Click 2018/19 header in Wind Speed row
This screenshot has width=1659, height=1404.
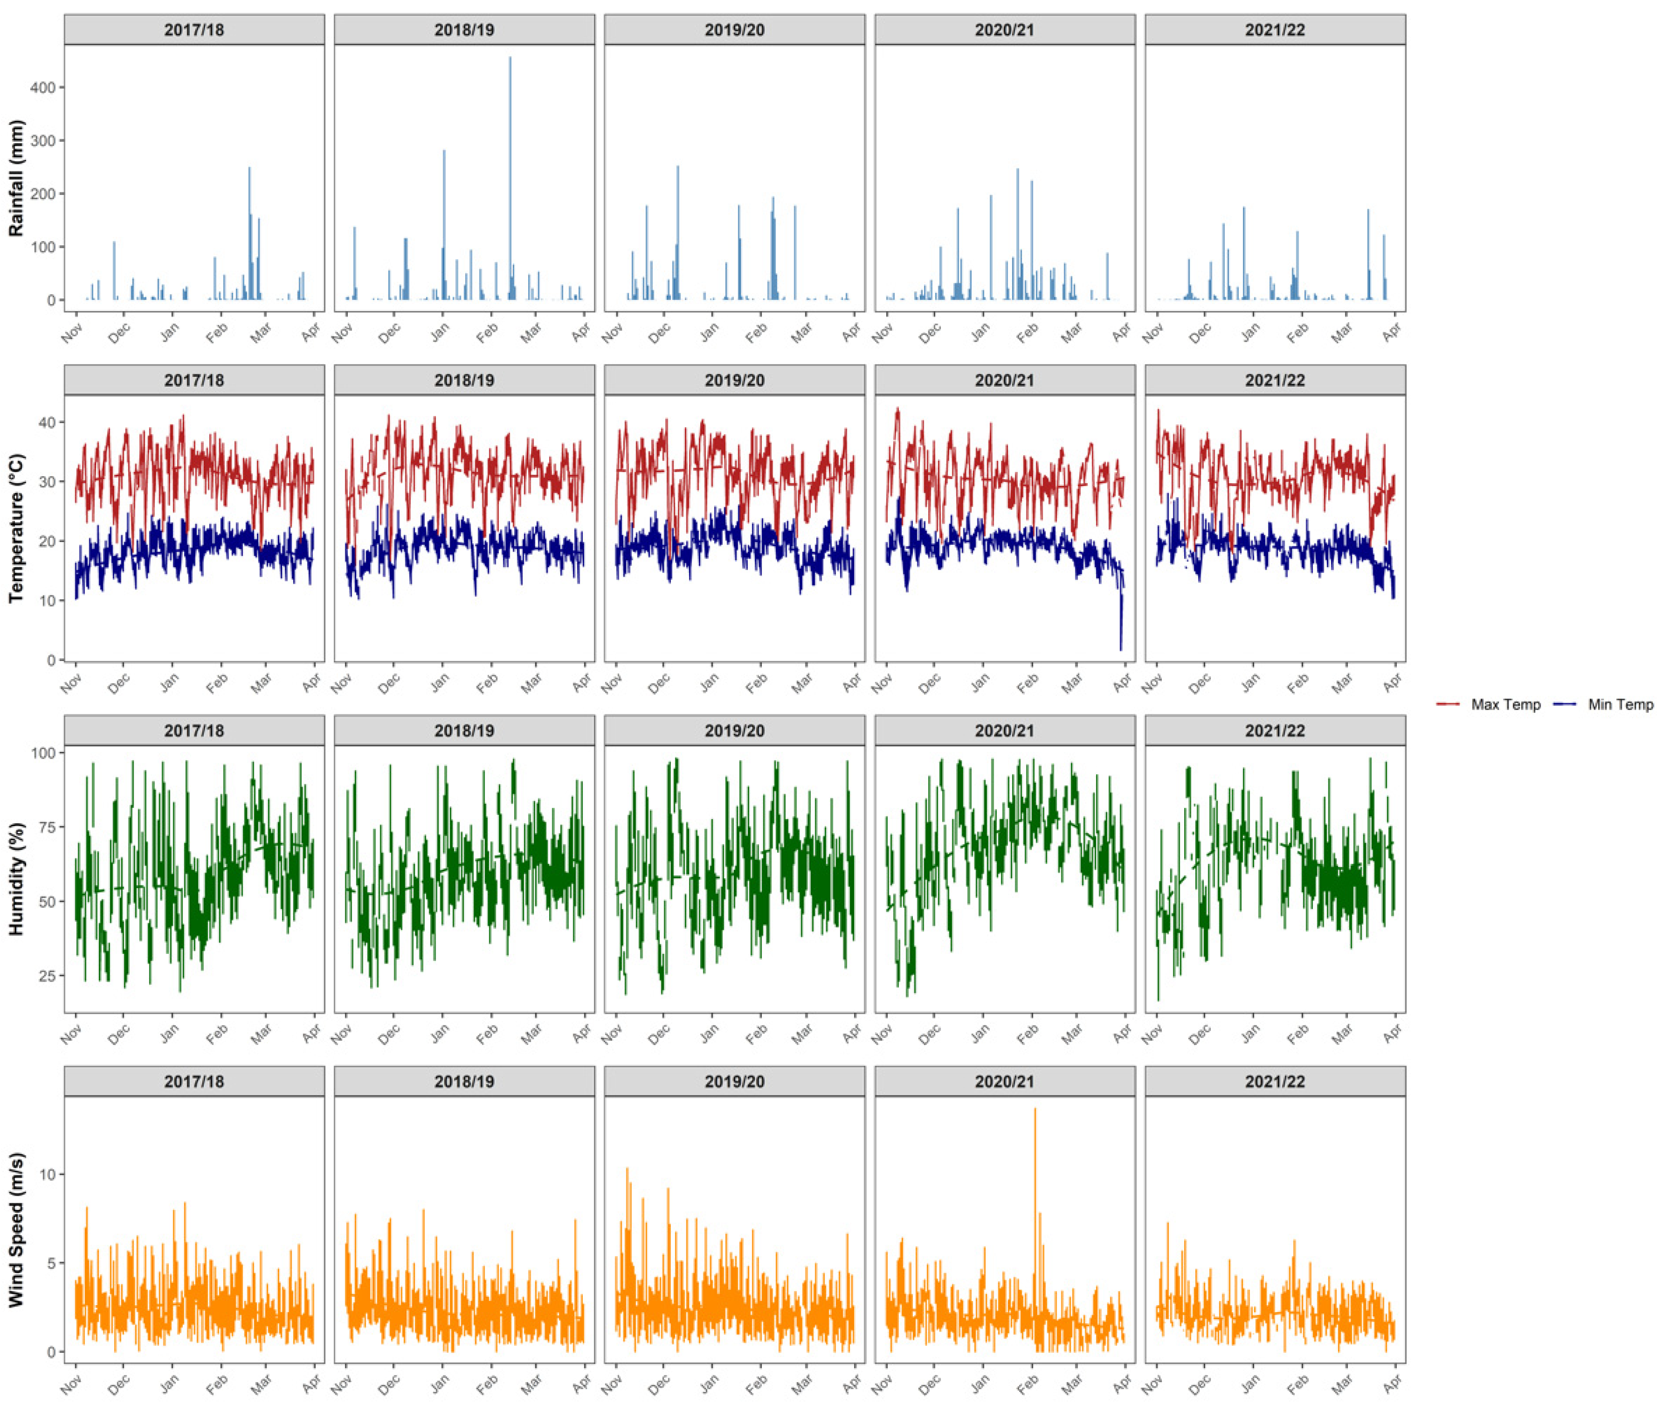[464, 1082]
